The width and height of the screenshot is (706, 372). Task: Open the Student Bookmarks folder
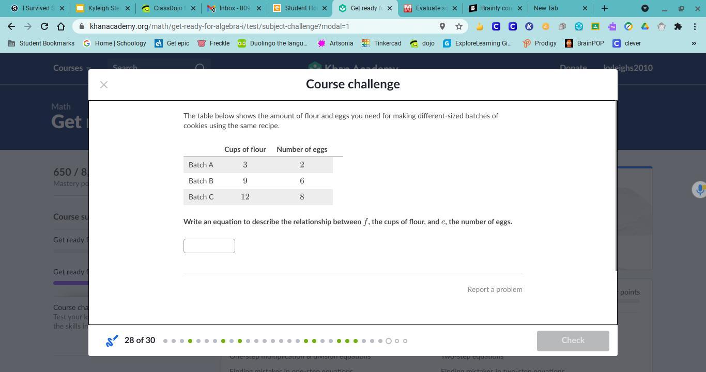41,43
